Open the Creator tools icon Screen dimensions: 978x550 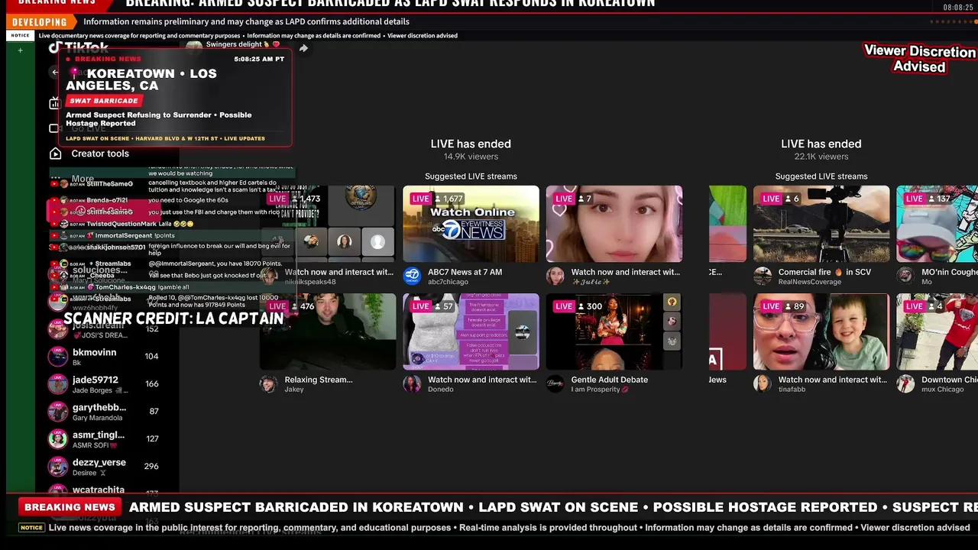[55, 154]
